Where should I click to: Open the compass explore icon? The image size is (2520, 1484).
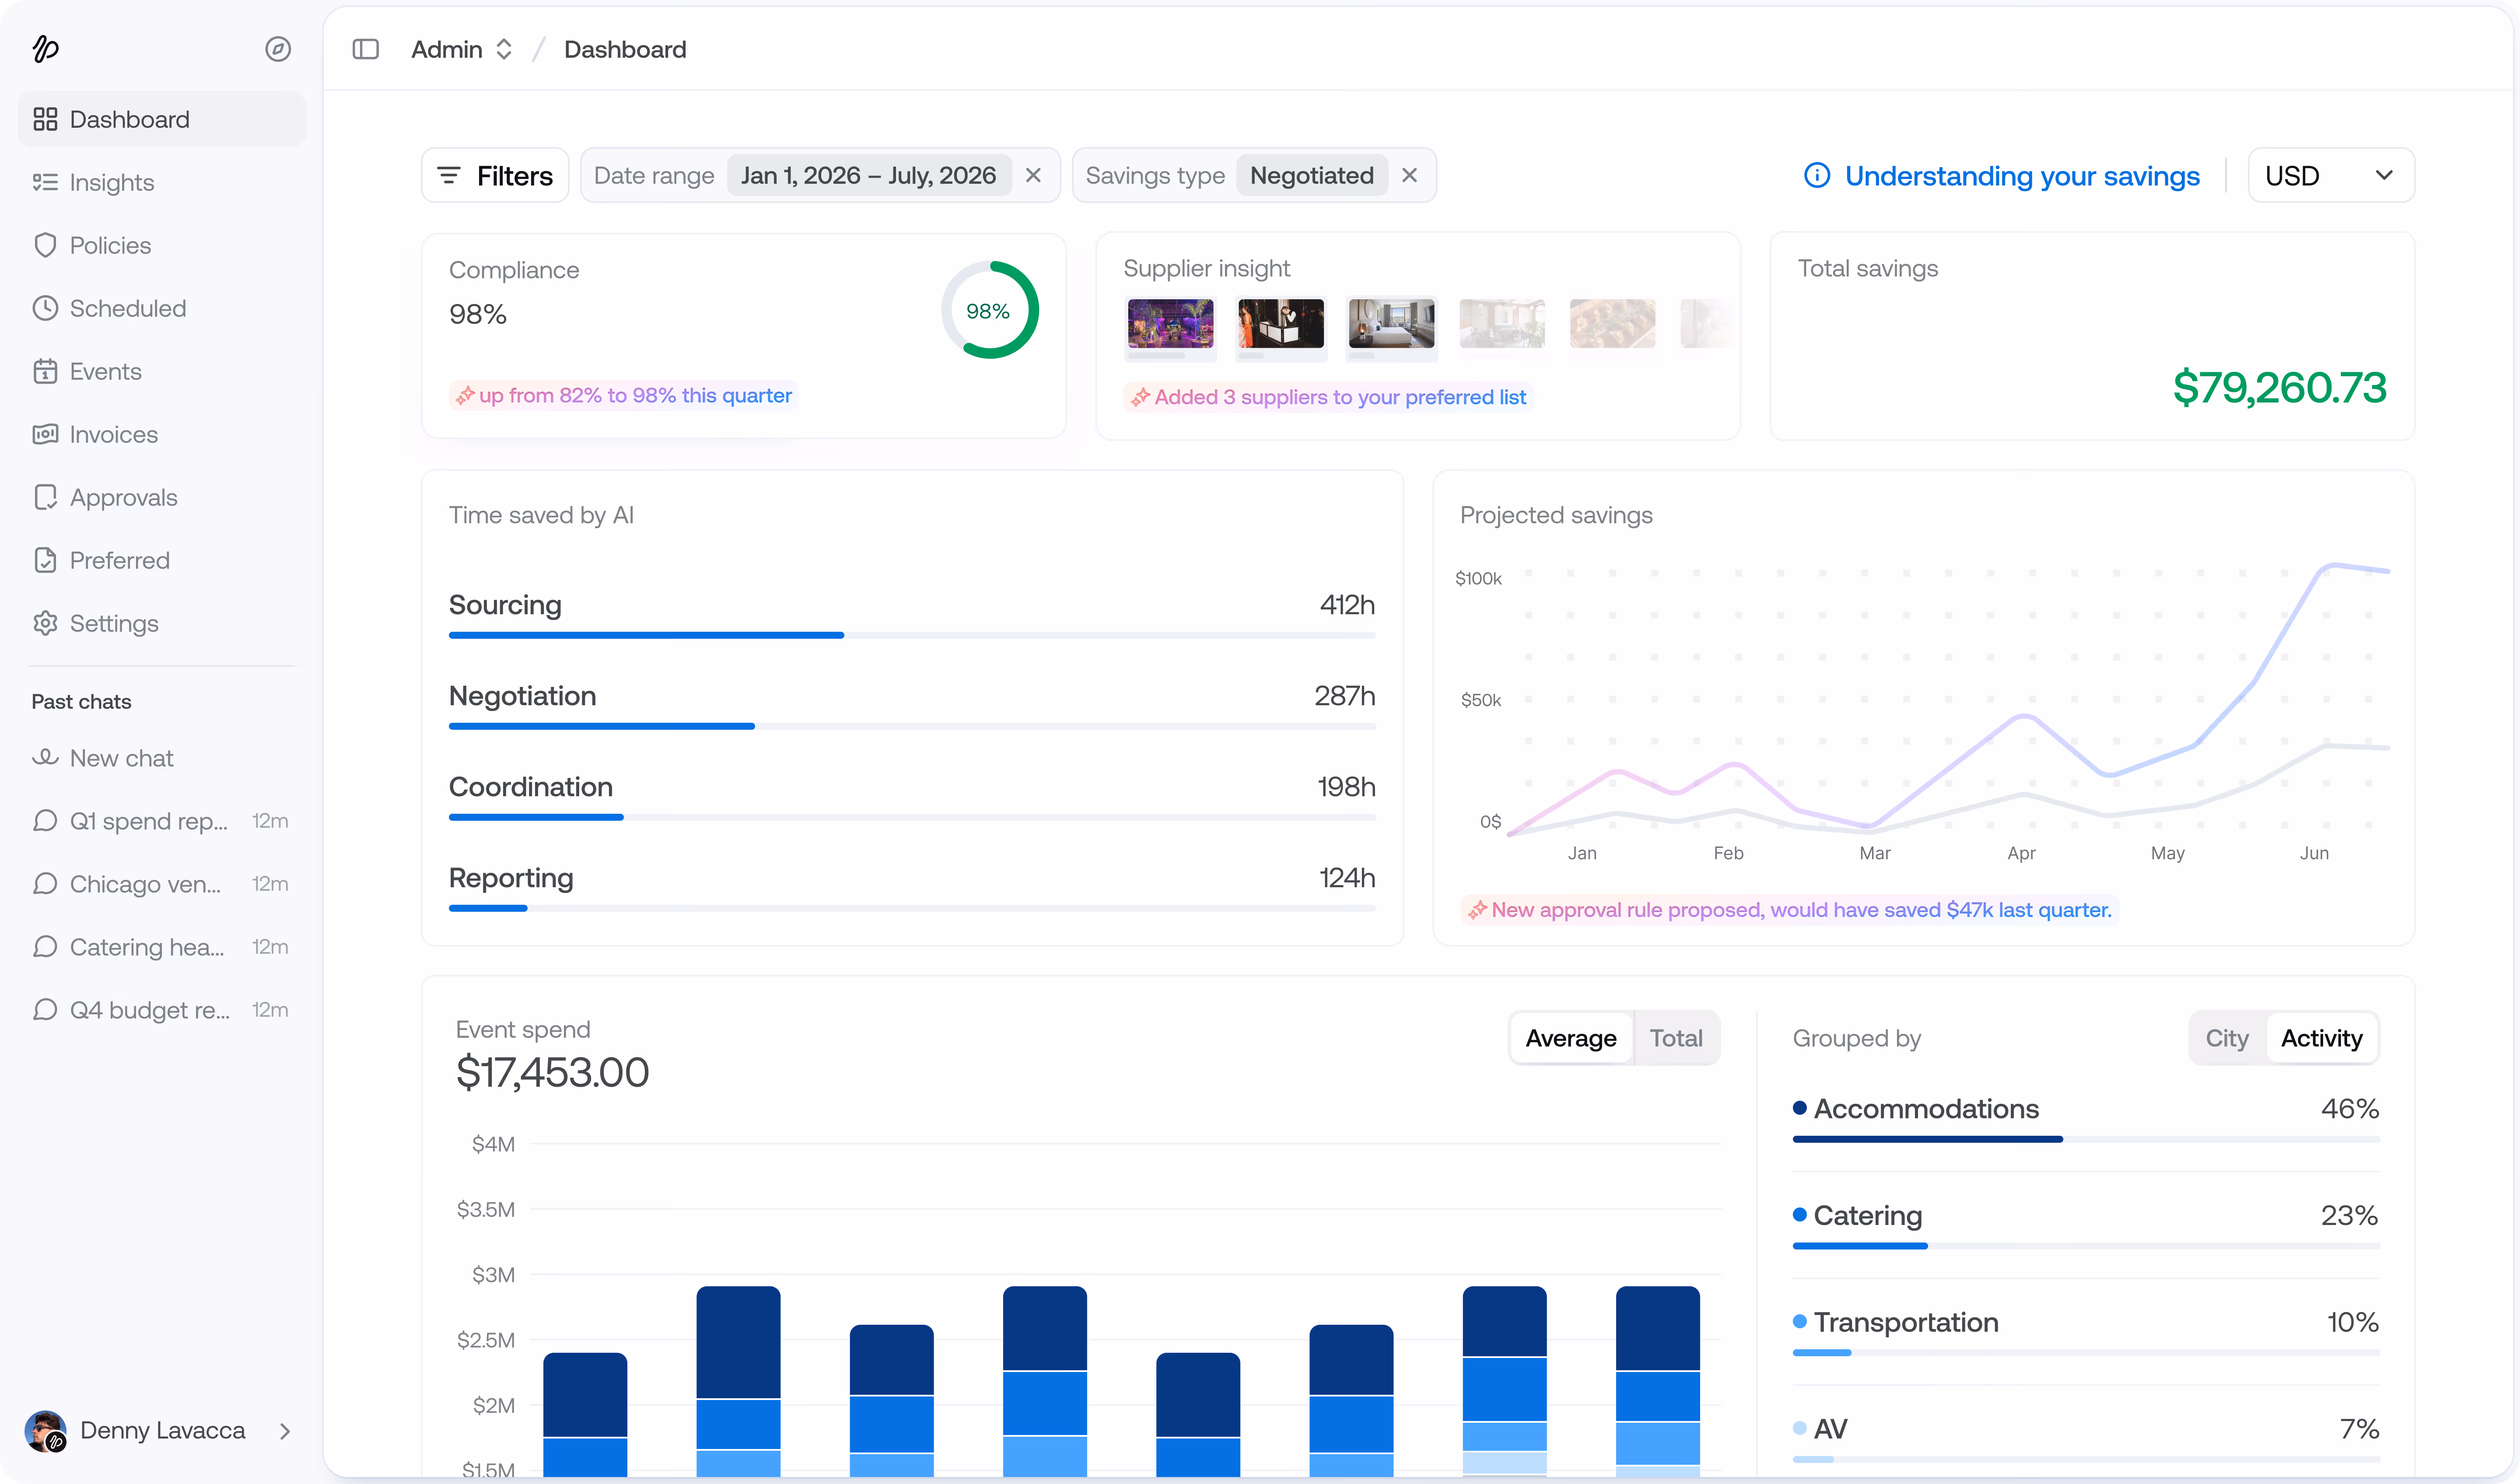pyautogui.click(x=278, y=49)
